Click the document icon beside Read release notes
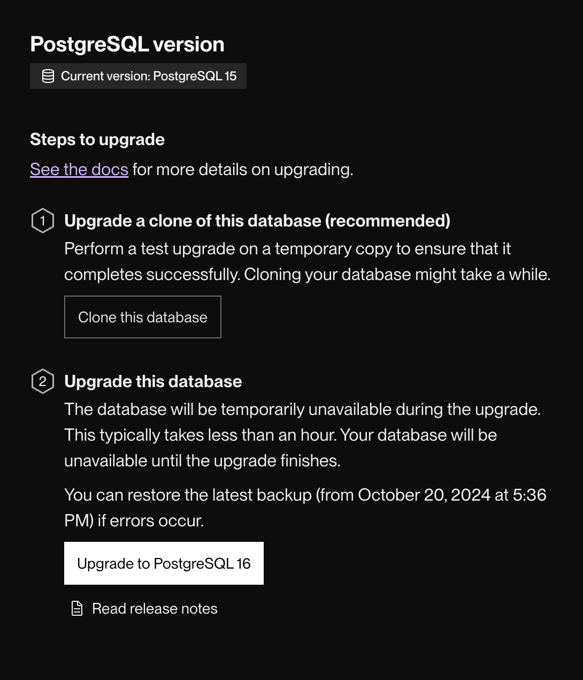The image size is (583, 680). pos(76,608)
